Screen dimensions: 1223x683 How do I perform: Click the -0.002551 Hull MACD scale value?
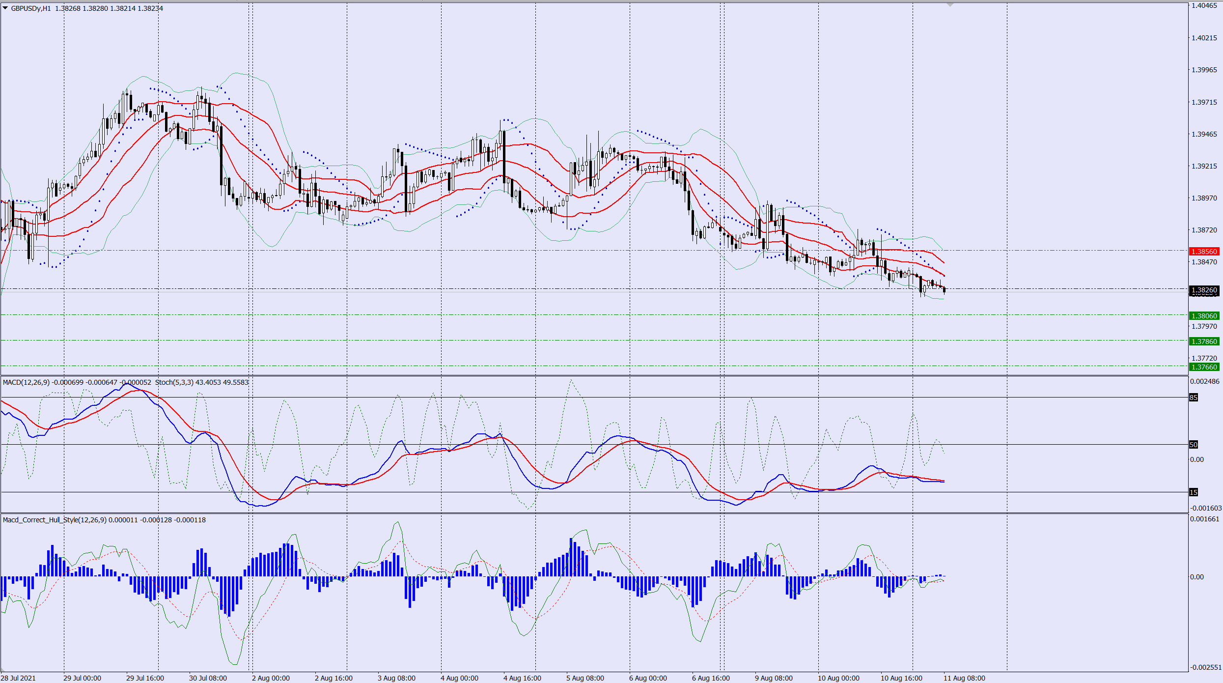click(x=1206, y=667)
